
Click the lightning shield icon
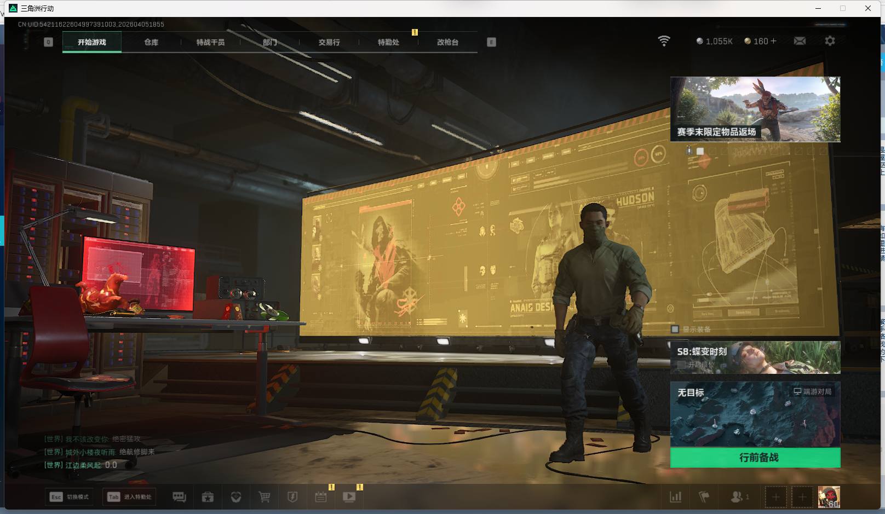(292, 497)
